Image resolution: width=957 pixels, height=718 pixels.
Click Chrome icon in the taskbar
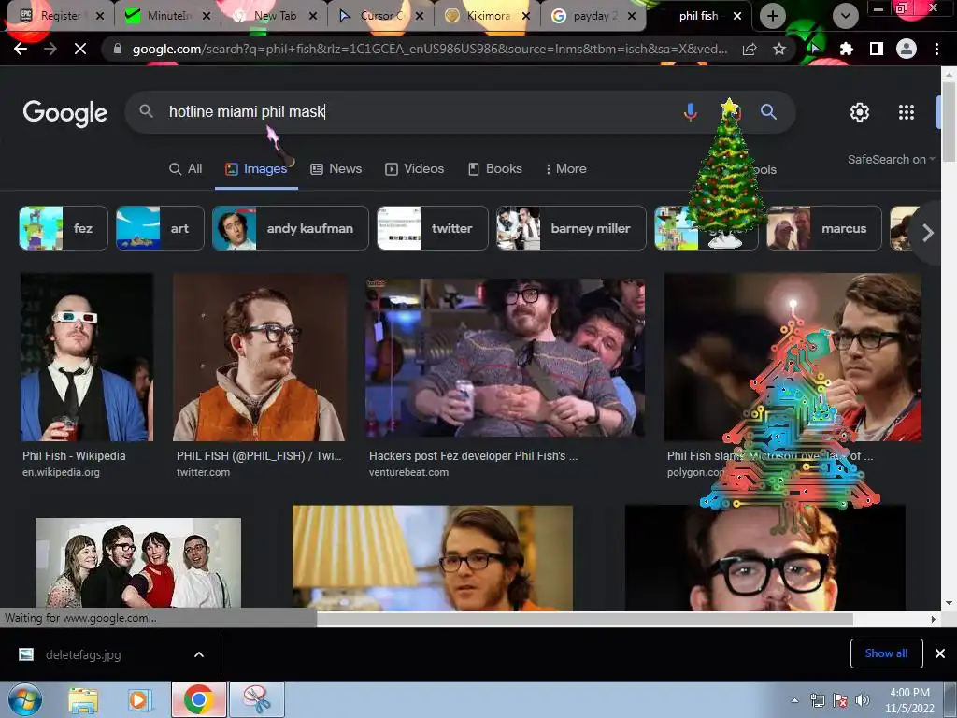198,699
